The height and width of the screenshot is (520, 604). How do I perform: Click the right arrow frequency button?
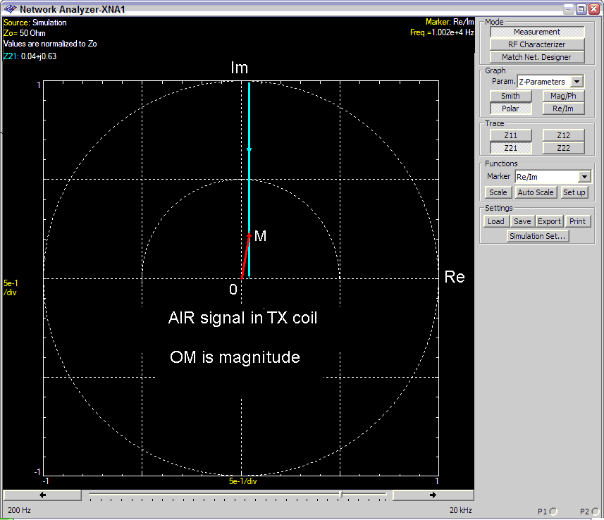coord(431,495)
